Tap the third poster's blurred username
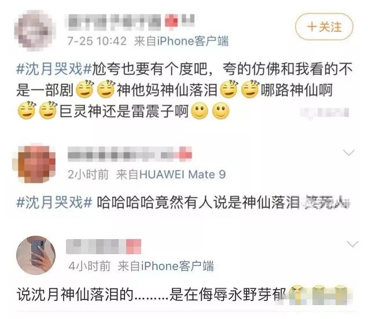Viewport: 368px width, 319px height. point(96,247)
